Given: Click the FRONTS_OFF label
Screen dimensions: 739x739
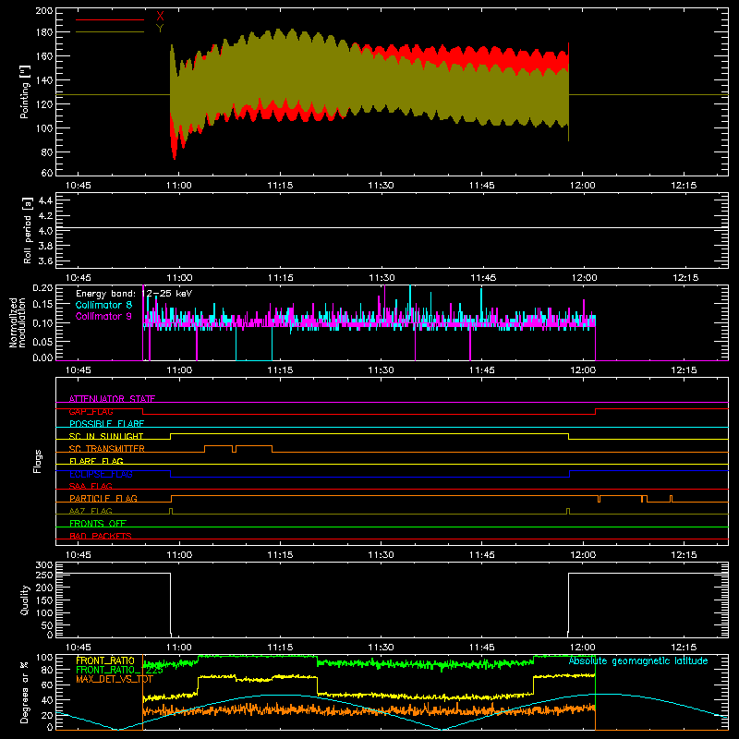Looking at the screenshot, I should coord(98,523).
